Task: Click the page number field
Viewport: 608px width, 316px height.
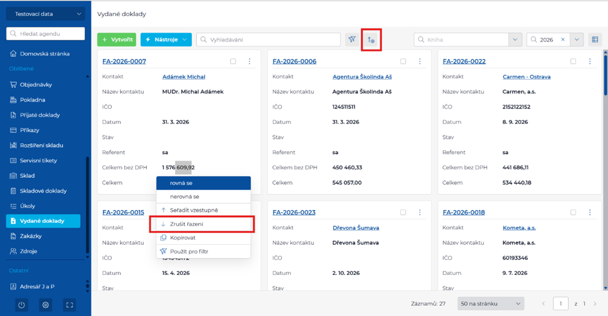Action: click(x=560, y=304)
